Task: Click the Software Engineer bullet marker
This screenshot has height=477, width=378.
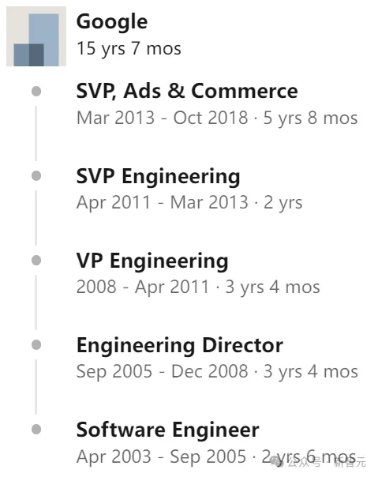Action: click(x=36, y=430)
